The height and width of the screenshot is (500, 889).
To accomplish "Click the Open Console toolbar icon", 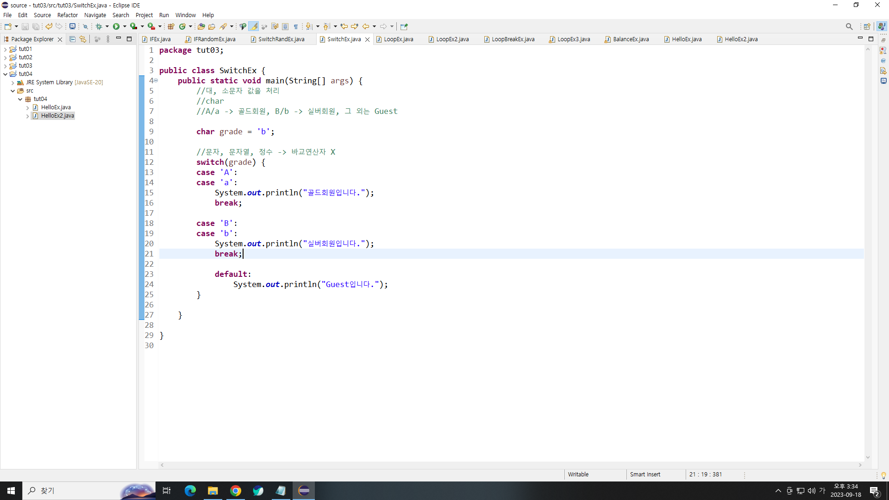I will point(72,26).
